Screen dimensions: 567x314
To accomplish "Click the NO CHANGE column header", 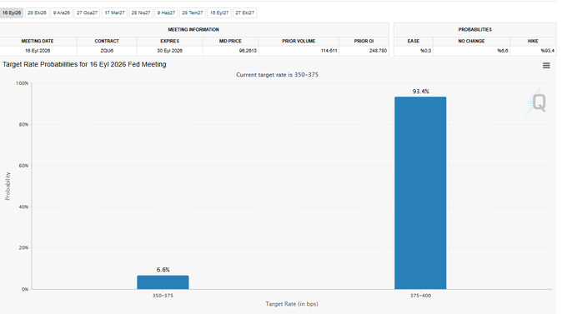I will click(x=471, y=41).
